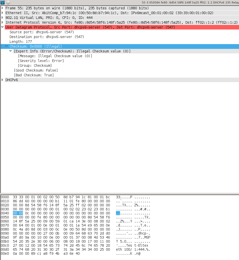Click the round window button in title bar
This screenshot has height=260, width=239.
8,2
